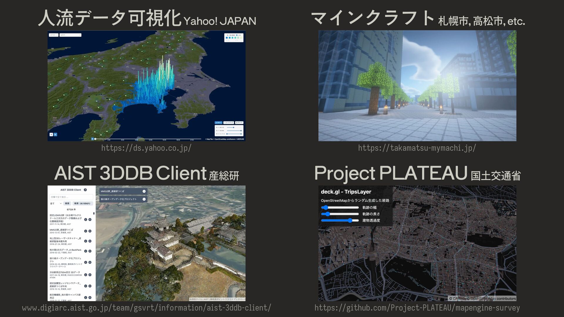Screen dimensions: 564x317
Task: Open info for 固定LIDAR点群 dataset
Action: click(x=85, y=220)
